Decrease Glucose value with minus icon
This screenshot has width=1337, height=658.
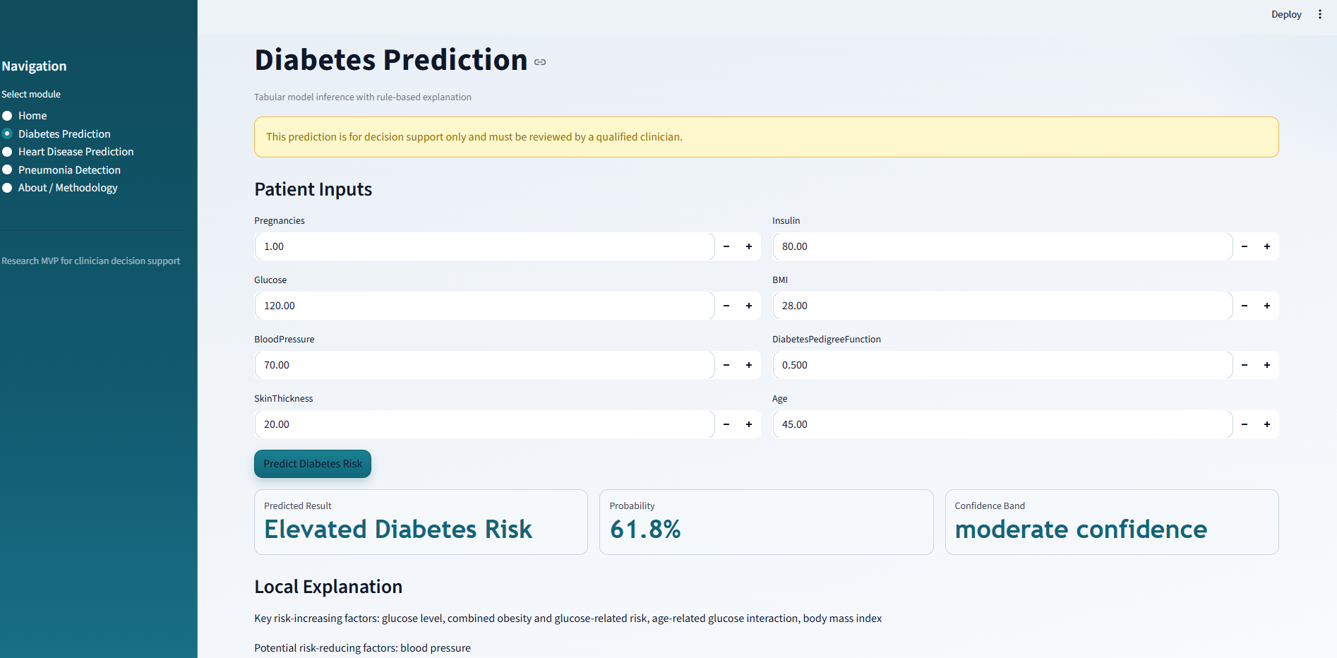[726, 306]
